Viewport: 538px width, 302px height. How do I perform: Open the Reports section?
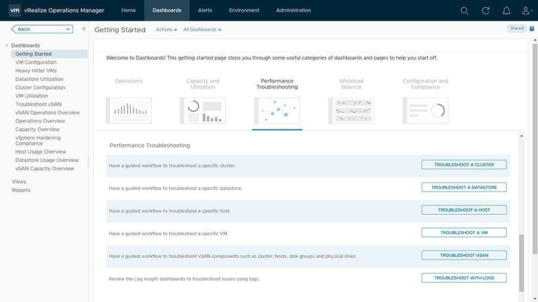(x=21, y=190)
